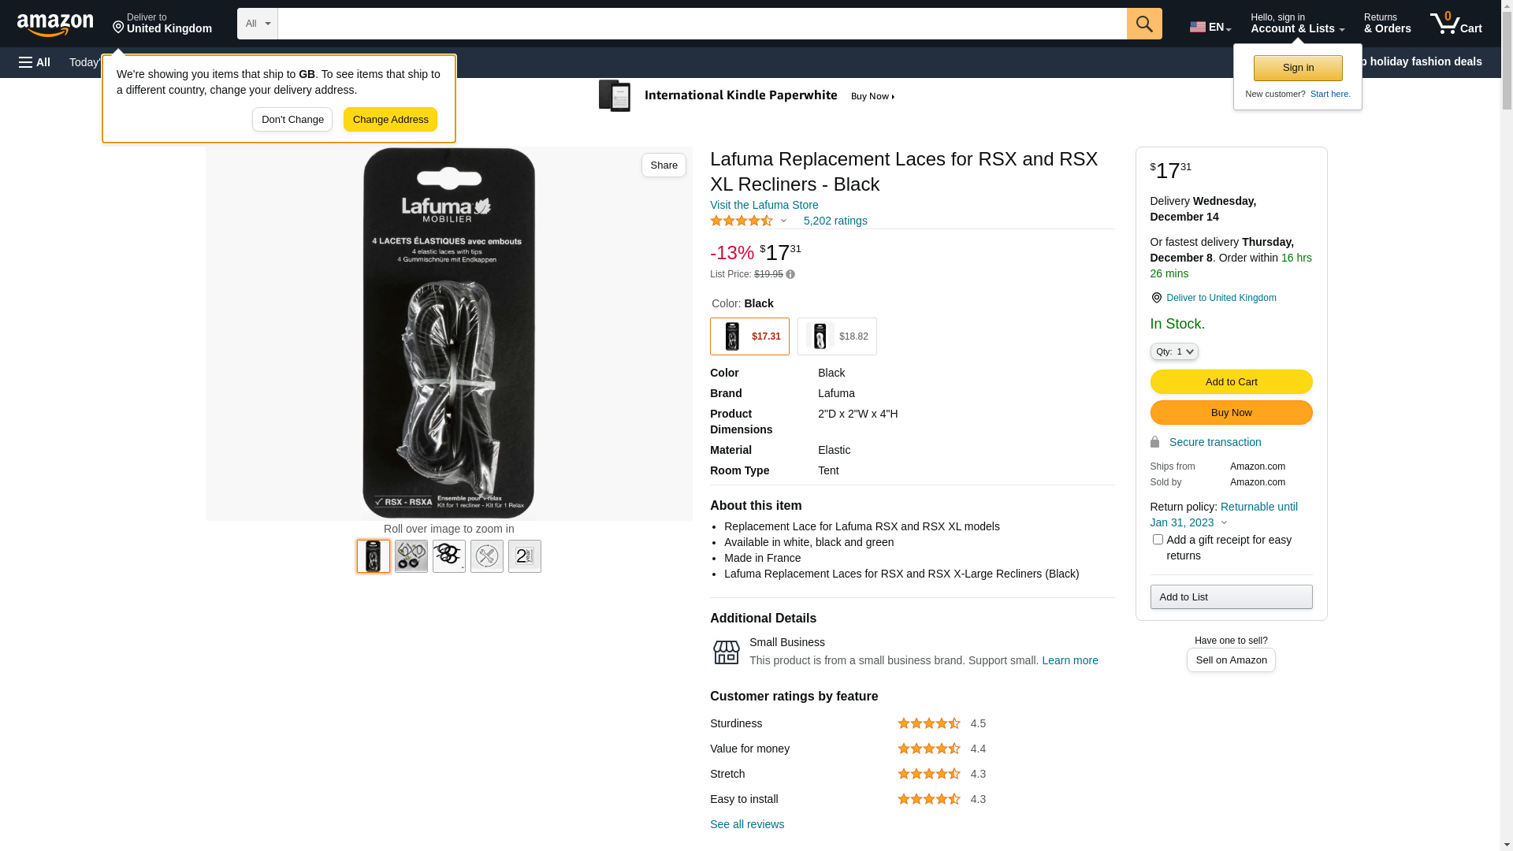Click the list price info icon
The height and width of the screenshot is (851, 1513).
[x=790, y=274]
